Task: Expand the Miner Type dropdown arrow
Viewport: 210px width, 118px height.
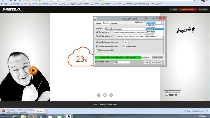Action: coord(162,23)
